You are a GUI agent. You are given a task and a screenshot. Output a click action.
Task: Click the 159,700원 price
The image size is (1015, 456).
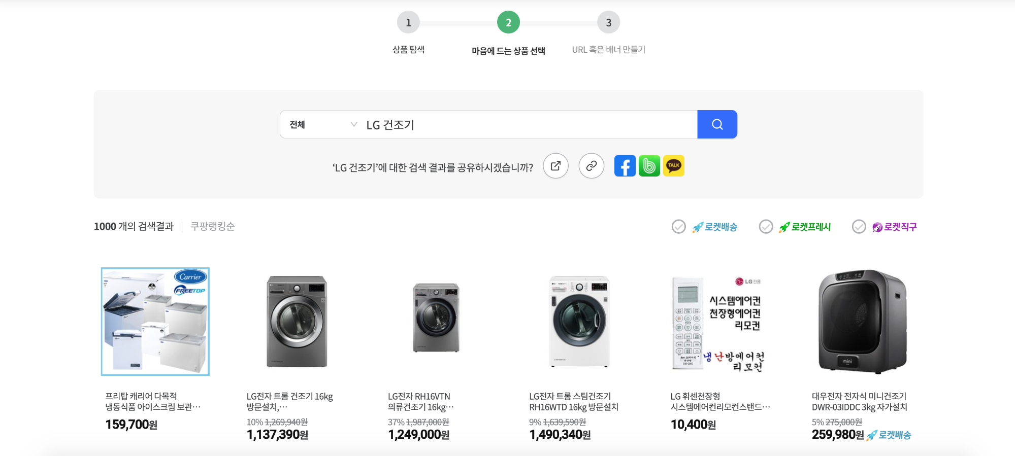click(x=131, y=425)
